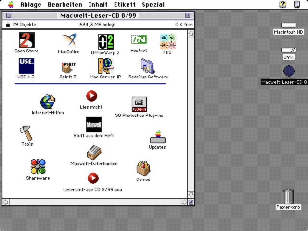Open the Help balloon menu icon

(x=282, y=4)
